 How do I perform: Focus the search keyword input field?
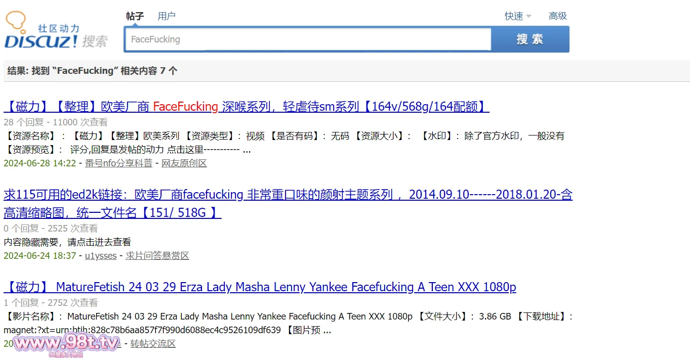[307, 39]
